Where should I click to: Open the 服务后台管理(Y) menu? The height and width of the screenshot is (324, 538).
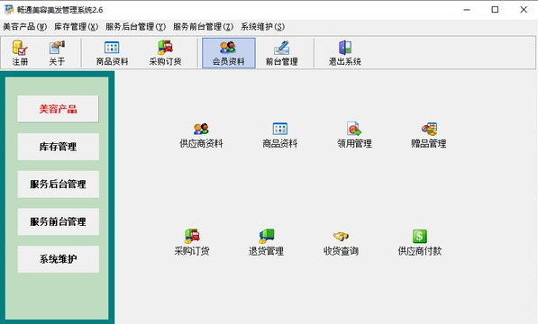click(135, 27)
